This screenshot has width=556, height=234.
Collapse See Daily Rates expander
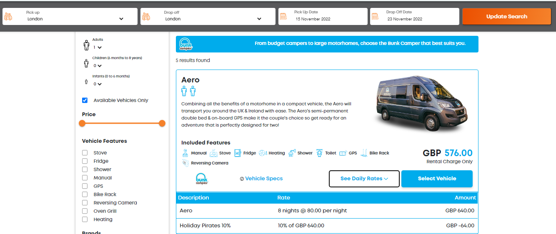[364, 179]
